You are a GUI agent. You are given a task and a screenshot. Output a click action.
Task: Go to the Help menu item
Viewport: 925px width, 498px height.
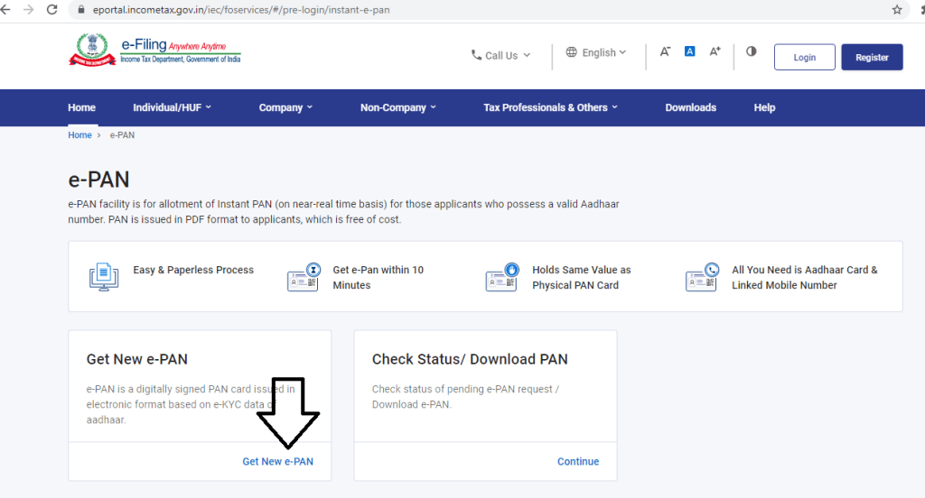[x=764, y=107]
